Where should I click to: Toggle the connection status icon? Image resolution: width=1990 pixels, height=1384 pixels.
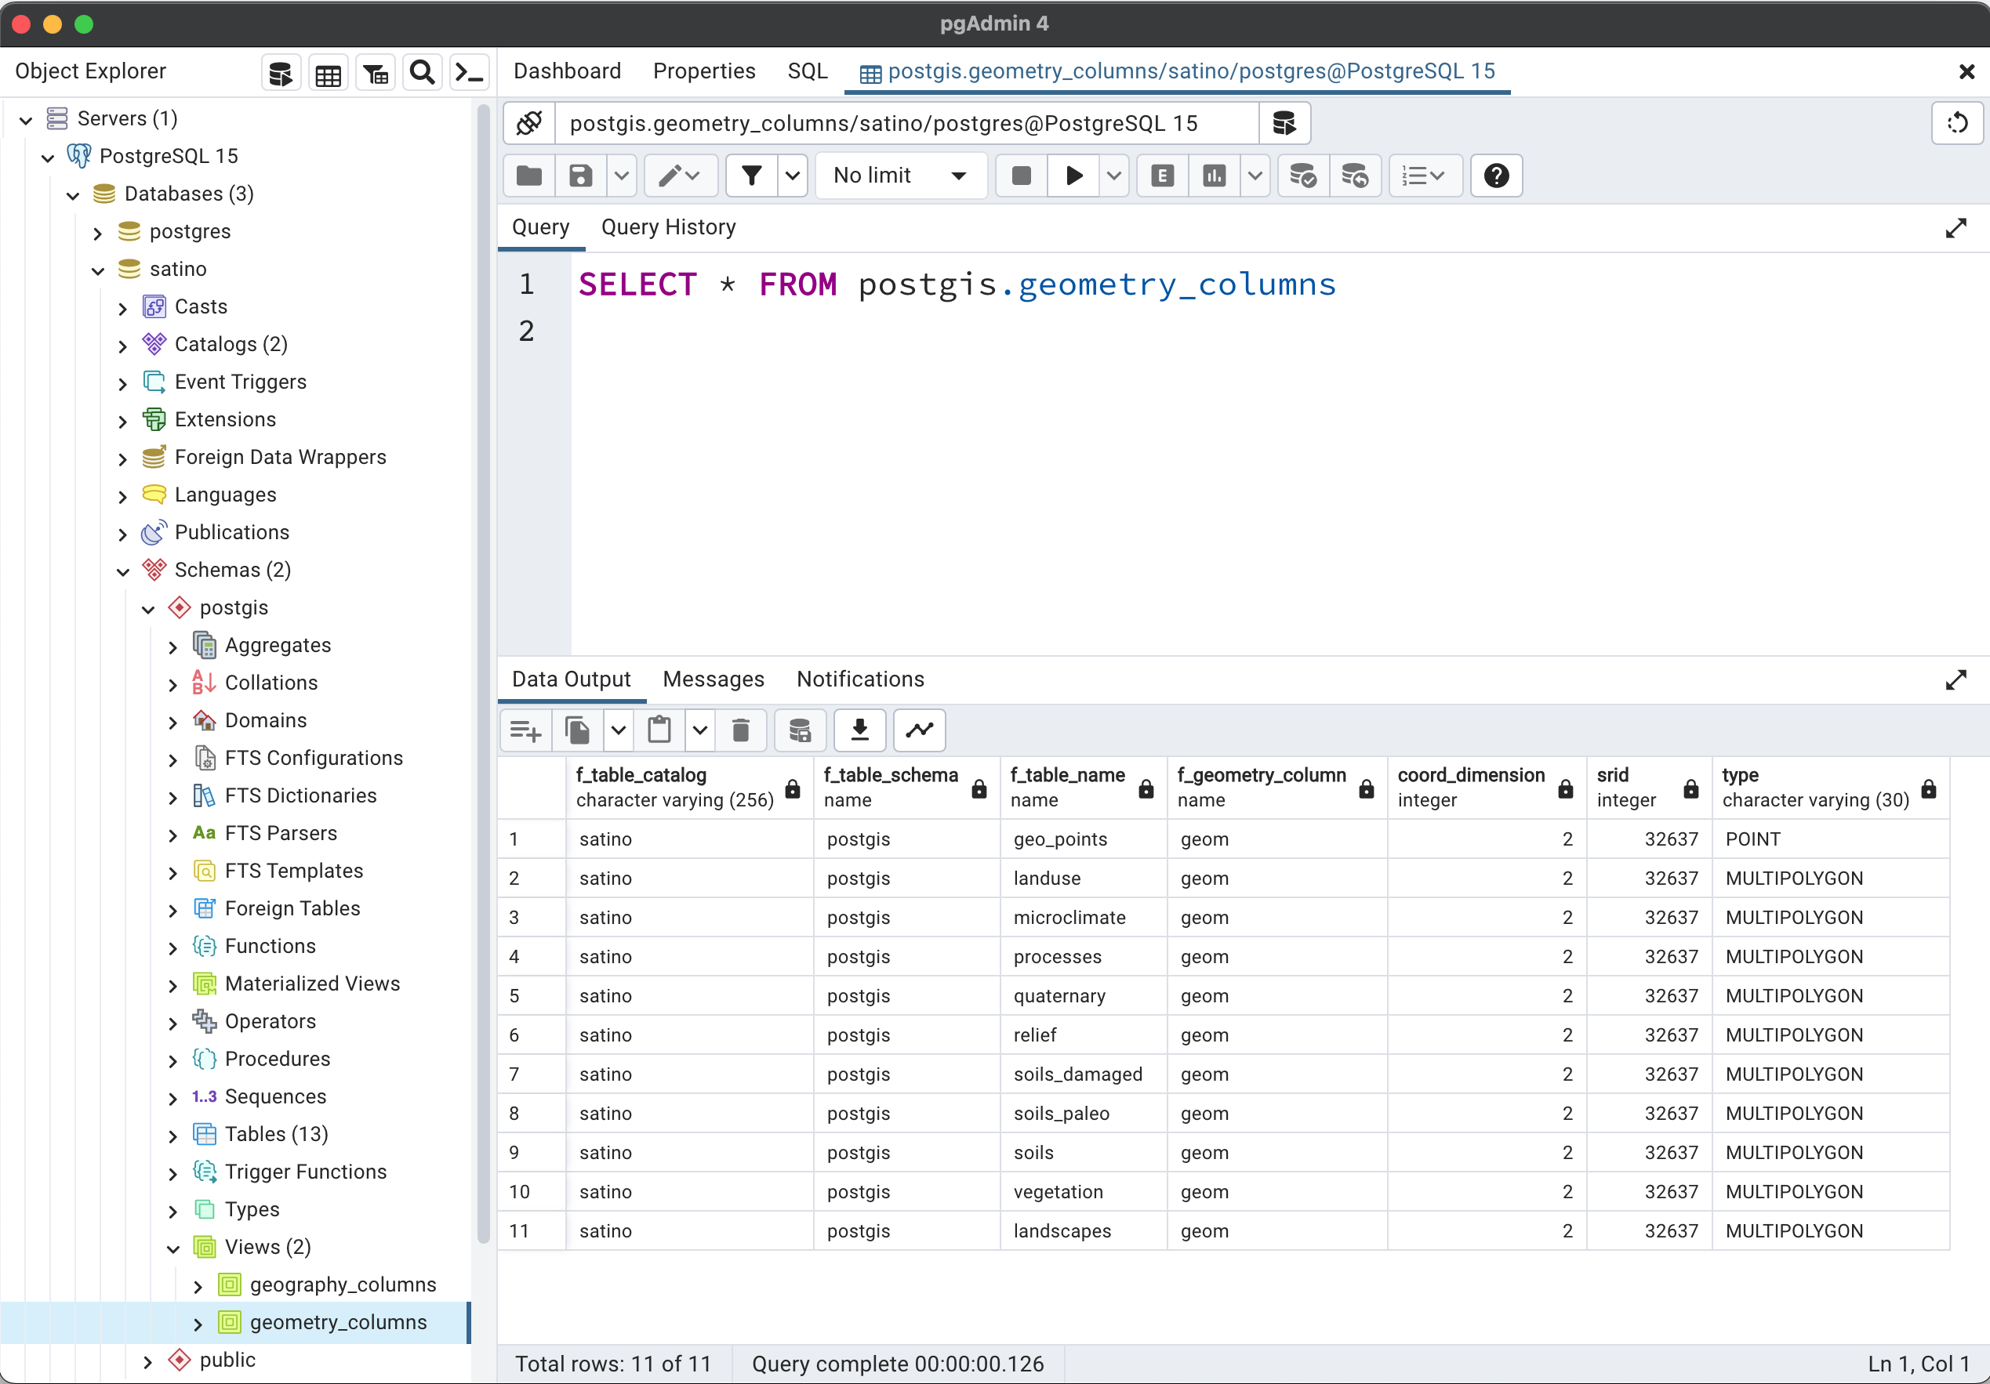pyautogui.click(x=528, y=123)
